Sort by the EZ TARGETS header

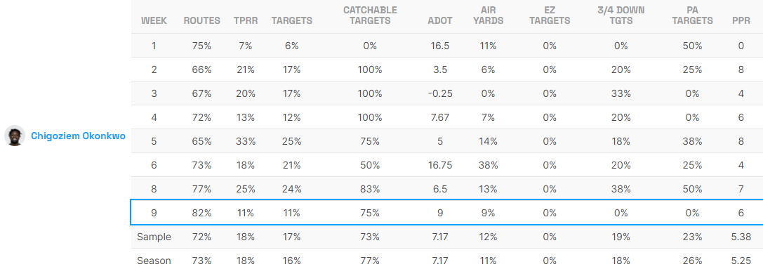point(550,15)
